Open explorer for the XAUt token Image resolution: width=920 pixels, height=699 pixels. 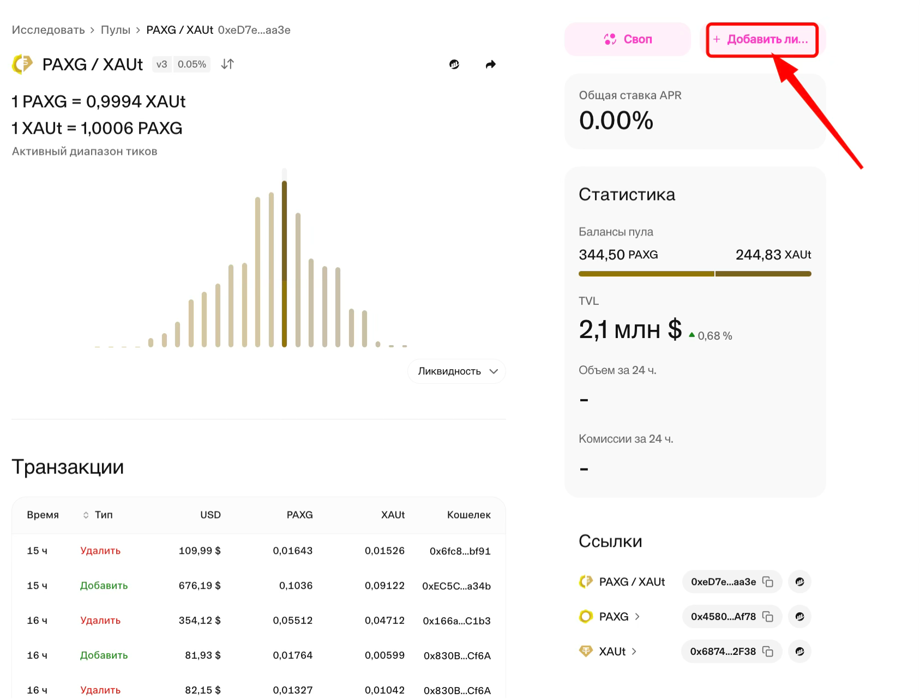coord(799,652)
